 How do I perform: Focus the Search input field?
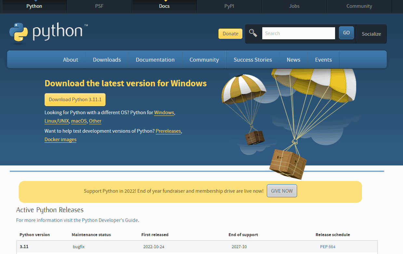[298, 33]
